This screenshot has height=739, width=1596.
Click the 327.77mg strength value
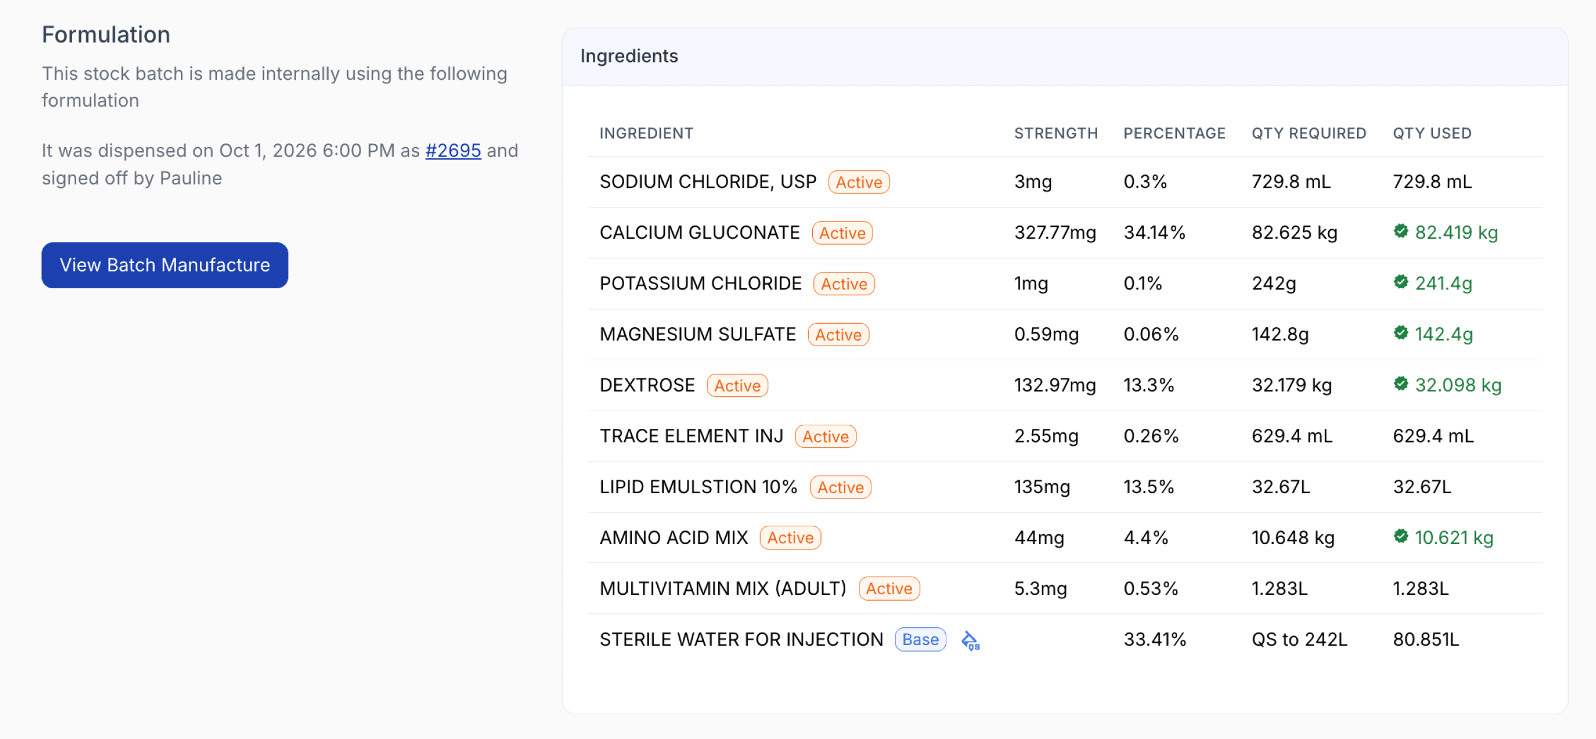[1055, 233]
